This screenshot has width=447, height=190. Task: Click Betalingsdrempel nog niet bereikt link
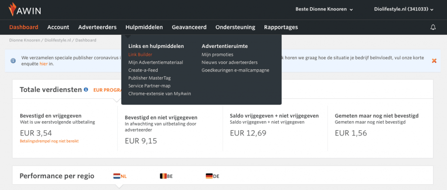coord(49,141)
